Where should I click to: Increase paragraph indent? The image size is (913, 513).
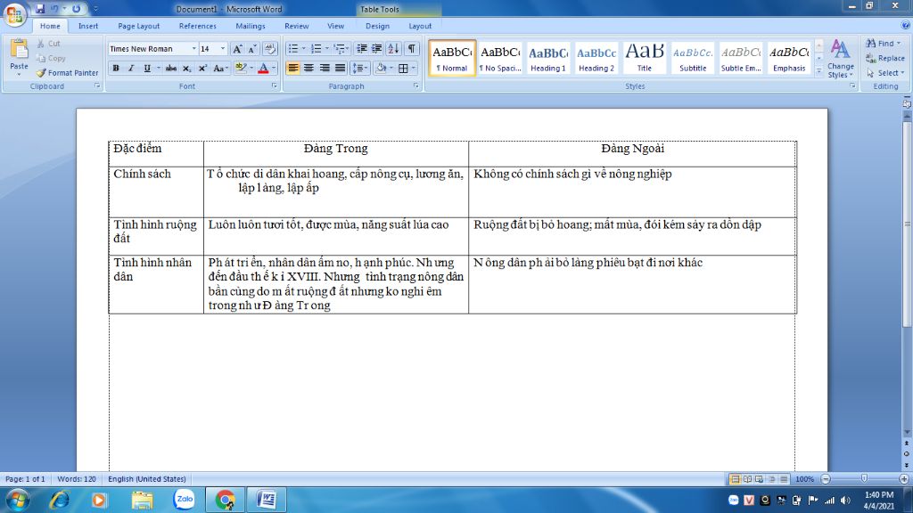tap(377, 49)
